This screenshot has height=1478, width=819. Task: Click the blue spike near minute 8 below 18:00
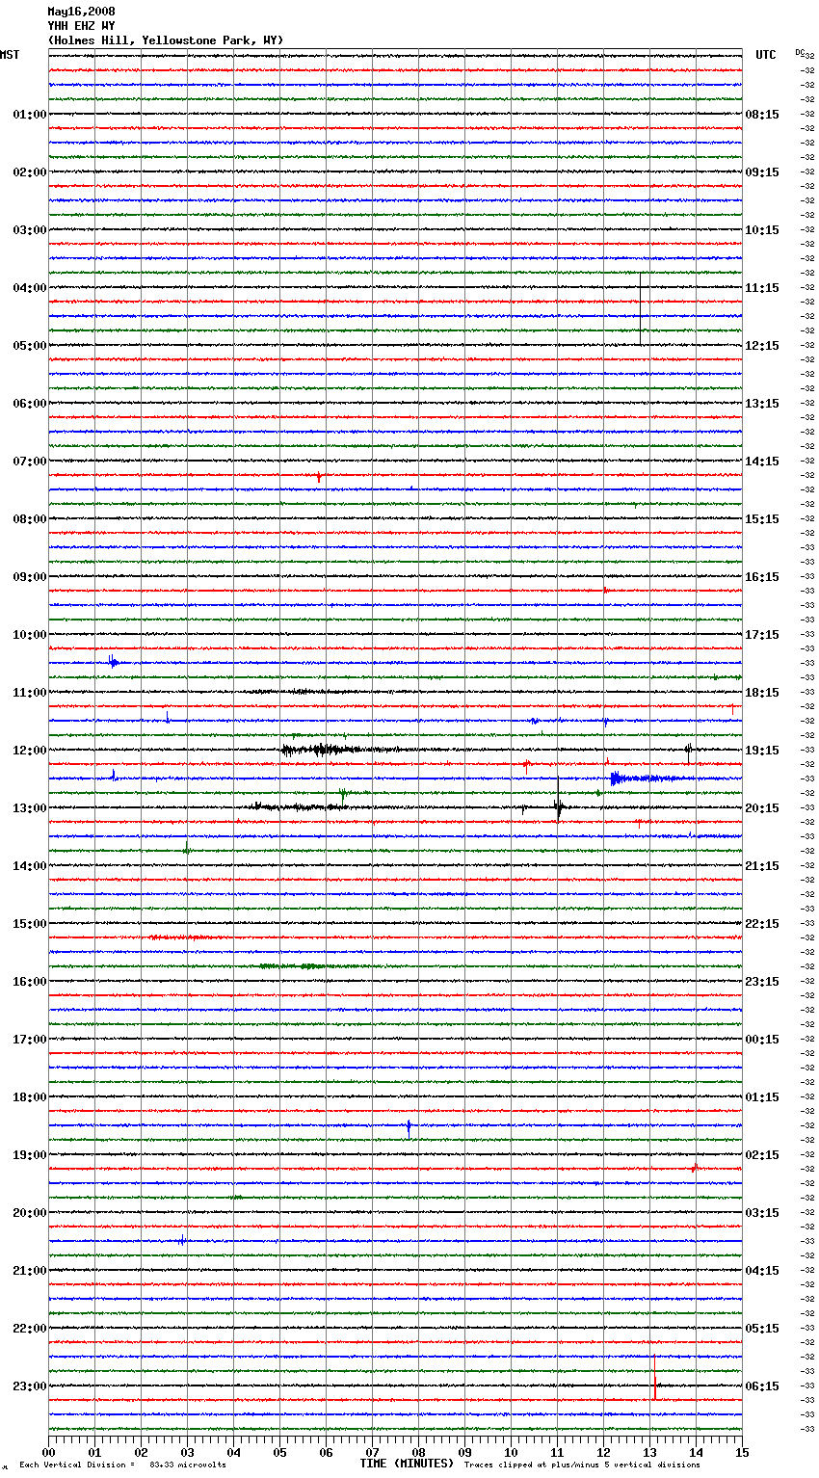409,1127
